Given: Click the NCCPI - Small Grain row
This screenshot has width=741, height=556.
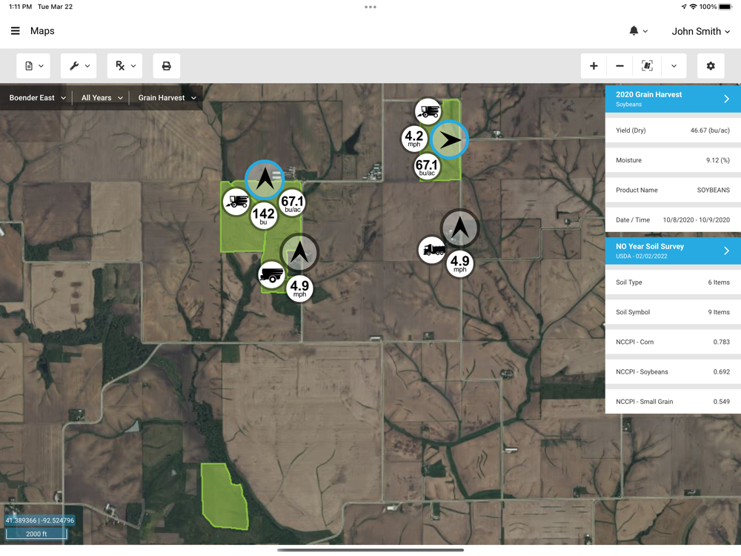Looking at the screenshot, I should tap(673, 401).
